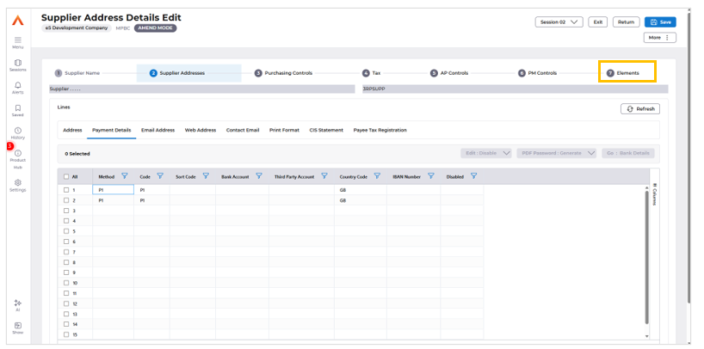The image size is (704, 349).
Task: Filter the Country Code column
Action: pyautogui.click(x=377, y=176)
